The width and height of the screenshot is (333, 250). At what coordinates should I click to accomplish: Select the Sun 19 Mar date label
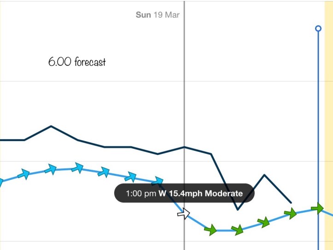(x=158, y=15)
